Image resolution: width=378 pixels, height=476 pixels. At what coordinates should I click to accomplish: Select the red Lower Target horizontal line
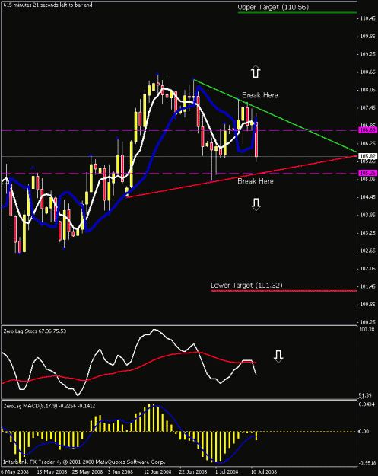(284, 291)
